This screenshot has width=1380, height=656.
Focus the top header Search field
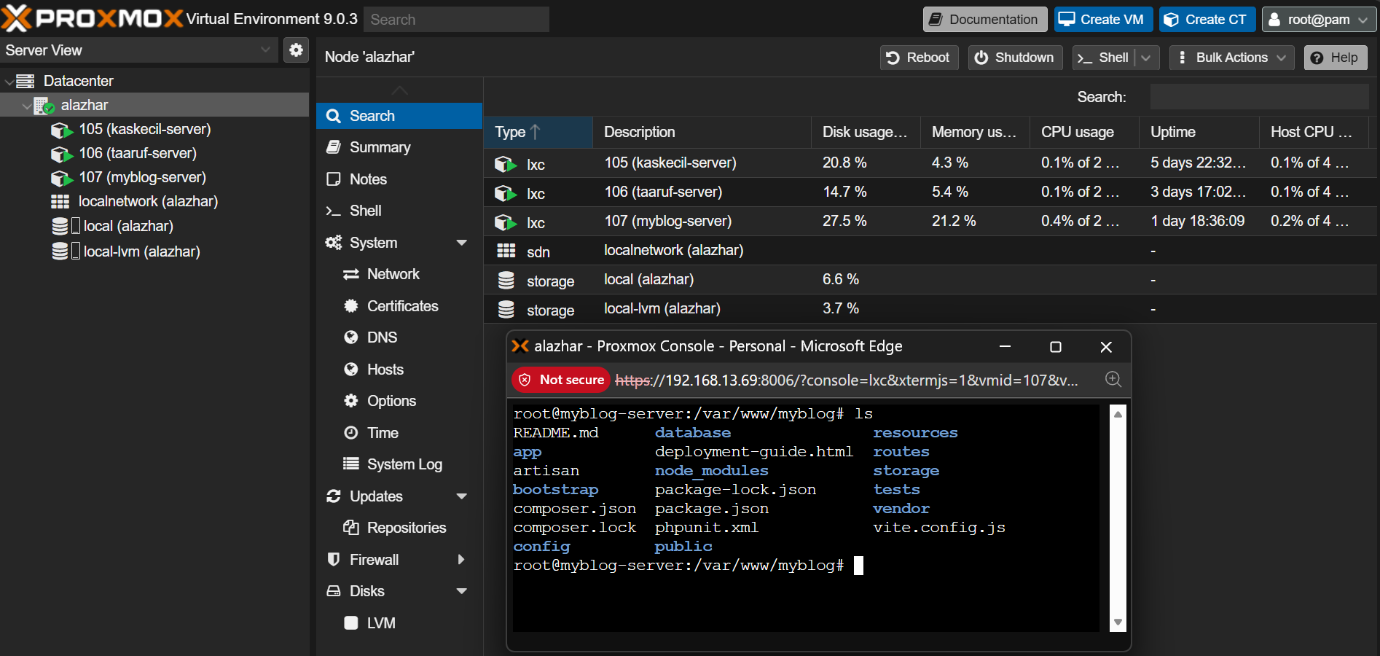[457, 20]
